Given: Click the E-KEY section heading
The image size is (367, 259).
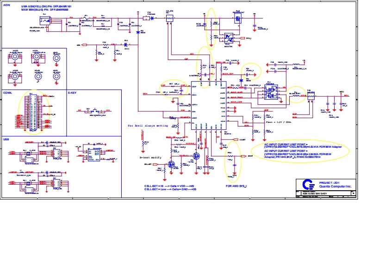Looking at the screenshot, I should point(73,92).
